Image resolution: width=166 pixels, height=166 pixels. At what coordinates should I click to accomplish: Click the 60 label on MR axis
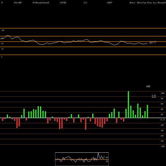(x=162, y=104)
